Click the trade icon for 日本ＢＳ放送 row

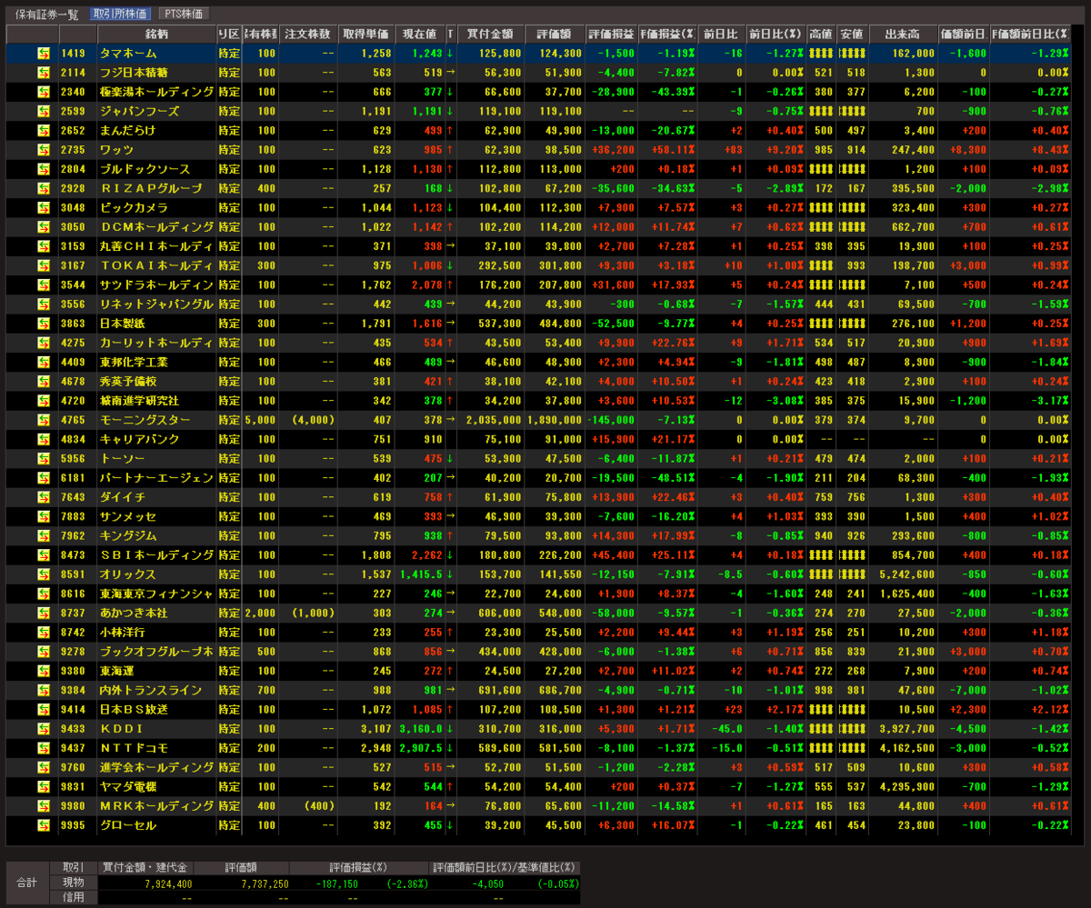click(x=44, y=710)
